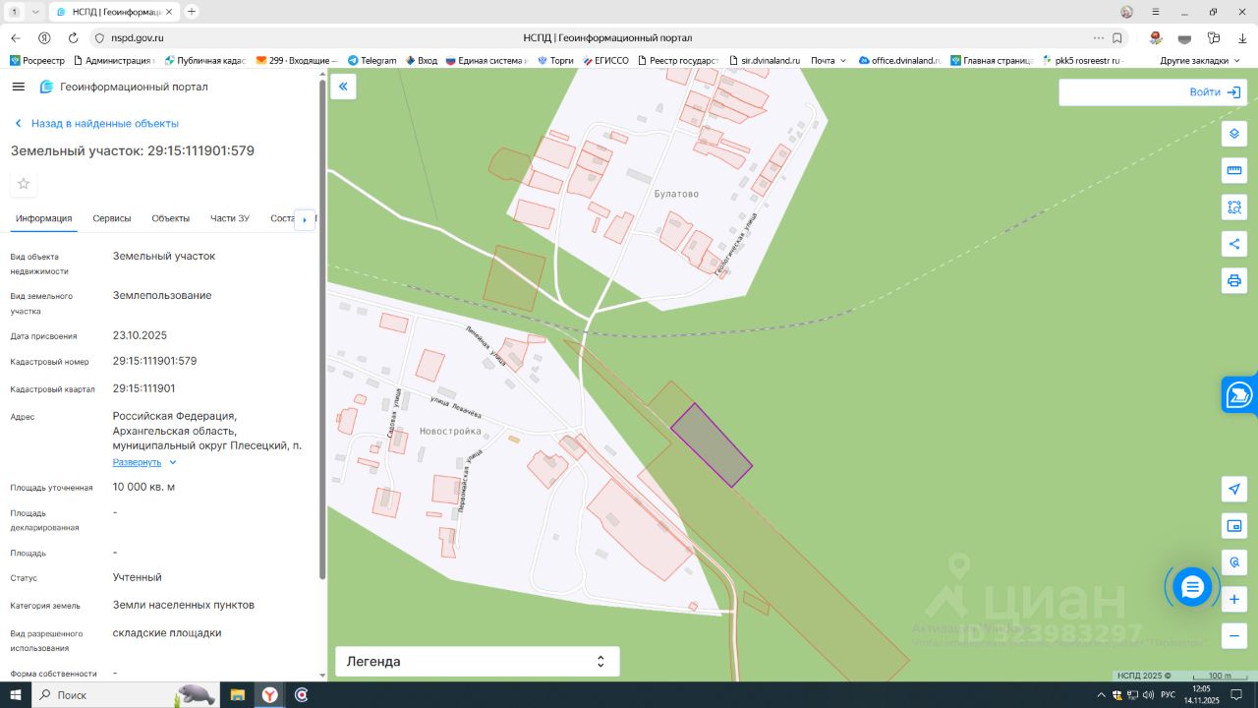The width and height of the screenshot is (1258, 708).
Task: Open the taskbar clock and calendar
Action: point(1201,695)
